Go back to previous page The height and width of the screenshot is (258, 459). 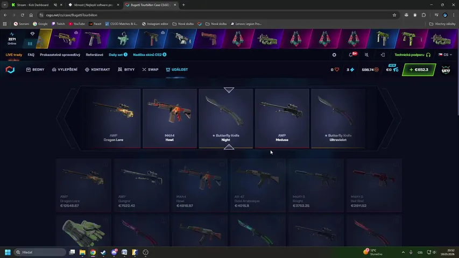pos(5,15)
